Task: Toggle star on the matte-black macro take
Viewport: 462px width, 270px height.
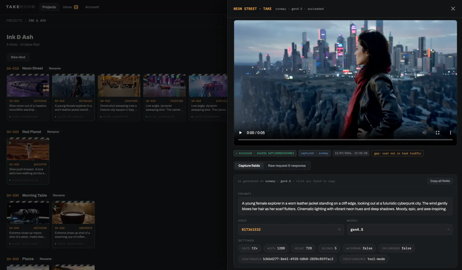Action: 10,206
